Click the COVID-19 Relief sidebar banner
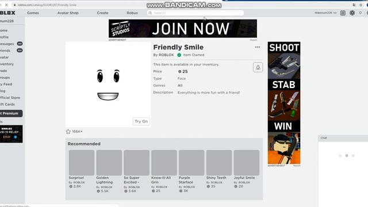 tap(11, 134)
